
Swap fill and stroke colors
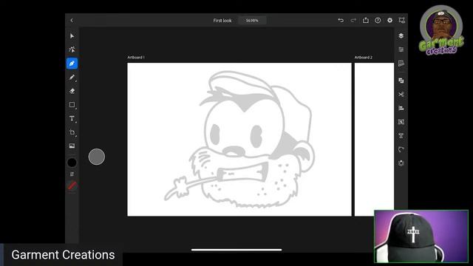pos(72,174)
